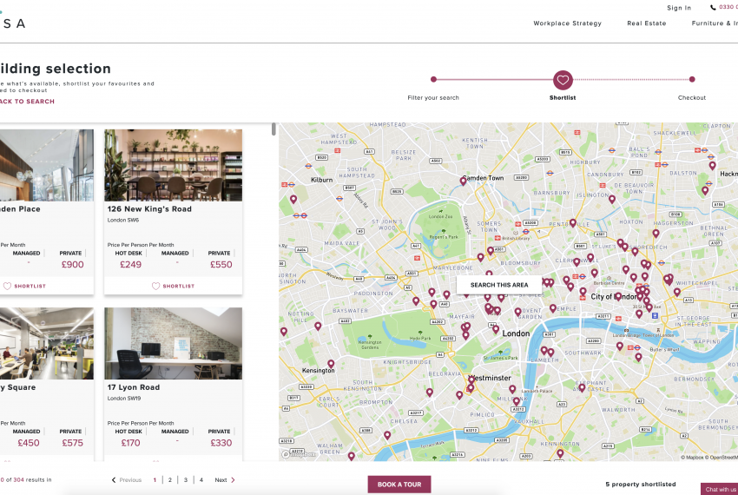The height and width of the screenshot is (495, 738).
Task: Select map pin near Haggerston label
Action: coord(656,233)
